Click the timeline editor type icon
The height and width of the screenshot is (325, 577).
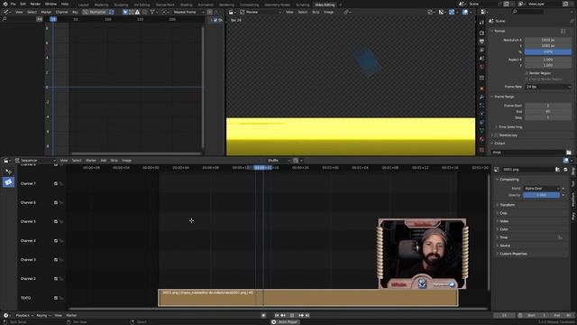[6, 315]
